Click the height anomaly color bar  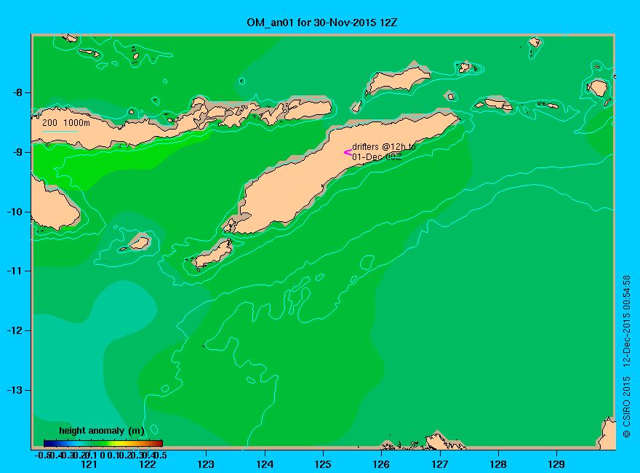click(103, 443)
